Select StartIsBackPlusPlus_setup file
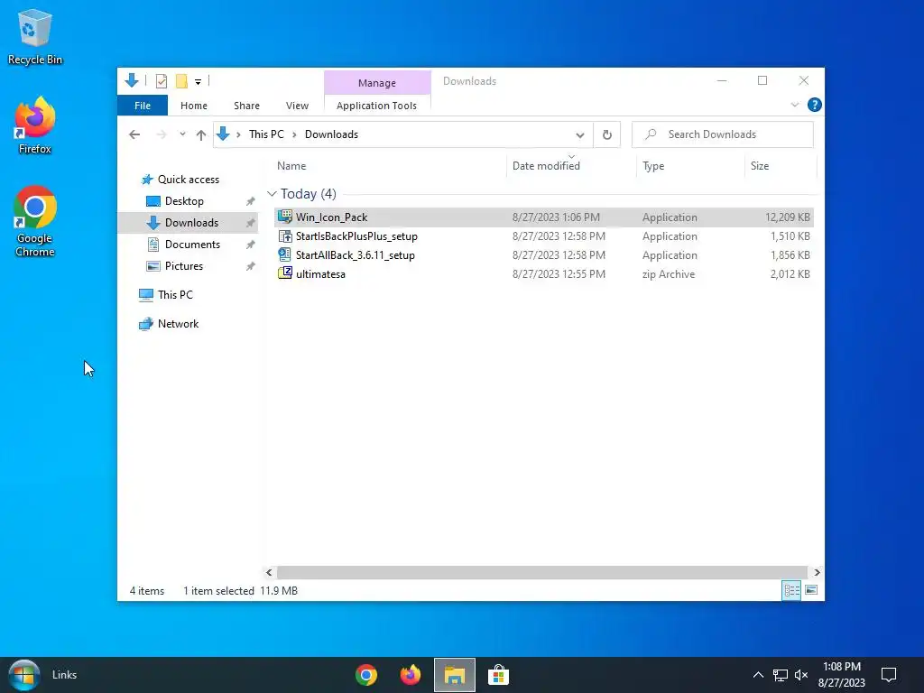 pyautogui.click(x=544, y=236)
